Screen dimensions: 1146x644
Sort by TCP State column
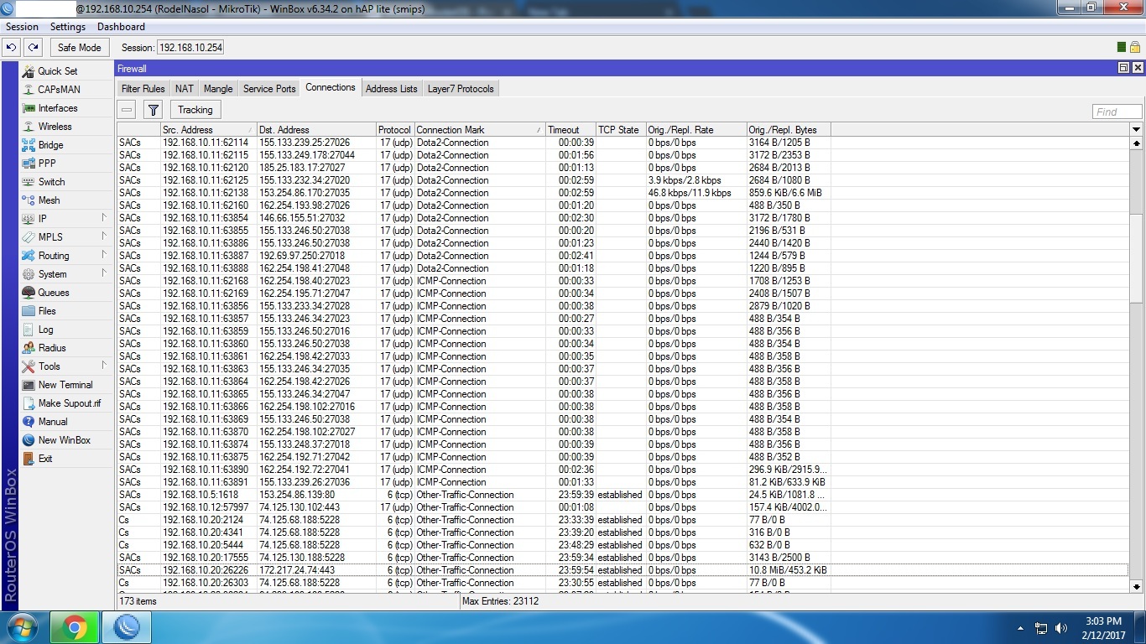[620, 130]
